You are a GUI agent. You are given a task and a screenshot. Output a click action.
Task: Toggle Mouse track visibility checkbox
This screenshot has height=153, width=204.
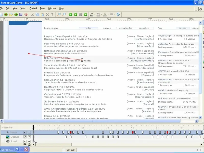25,132
